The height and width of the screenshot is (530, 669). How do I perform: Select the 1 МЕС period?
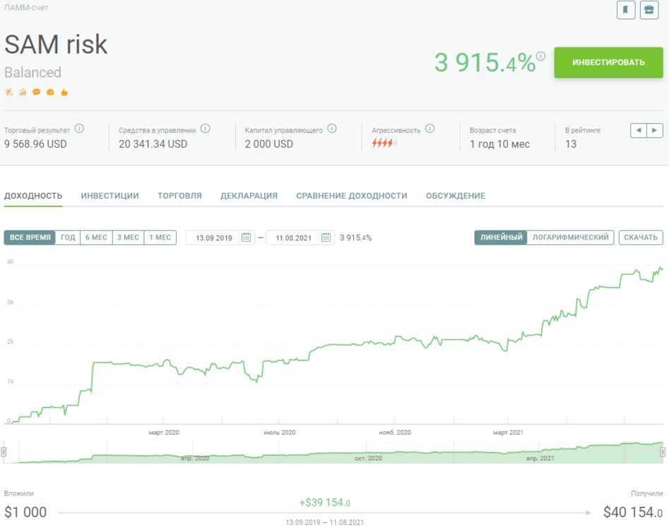pos(160,237)
